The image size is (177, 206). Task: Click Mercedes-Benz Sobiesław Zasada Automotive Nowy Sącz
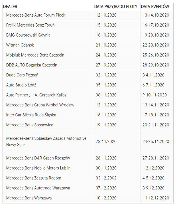46,142
